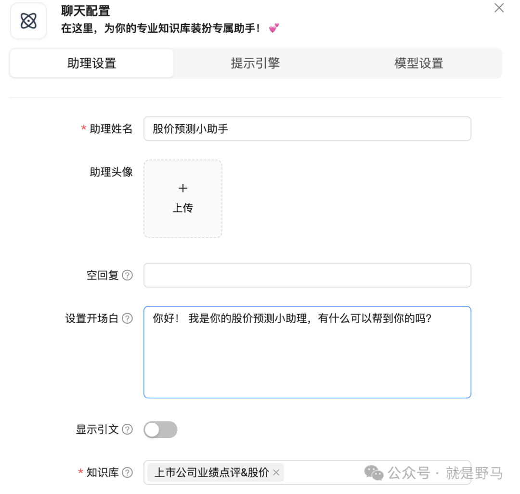Click the help icon beside 设置开场白
520x494 pixels.
coord(127,318)
